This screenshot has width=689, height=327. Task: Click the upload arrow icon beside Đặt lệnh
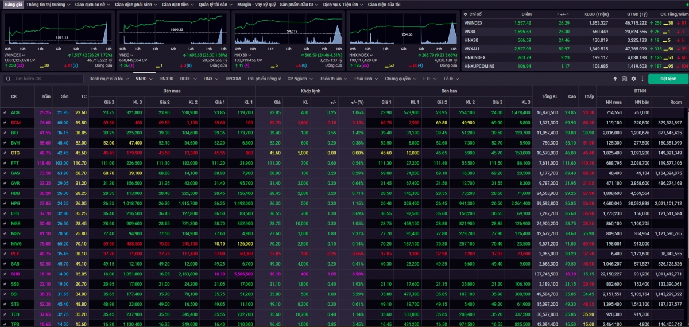click(615, 79)
